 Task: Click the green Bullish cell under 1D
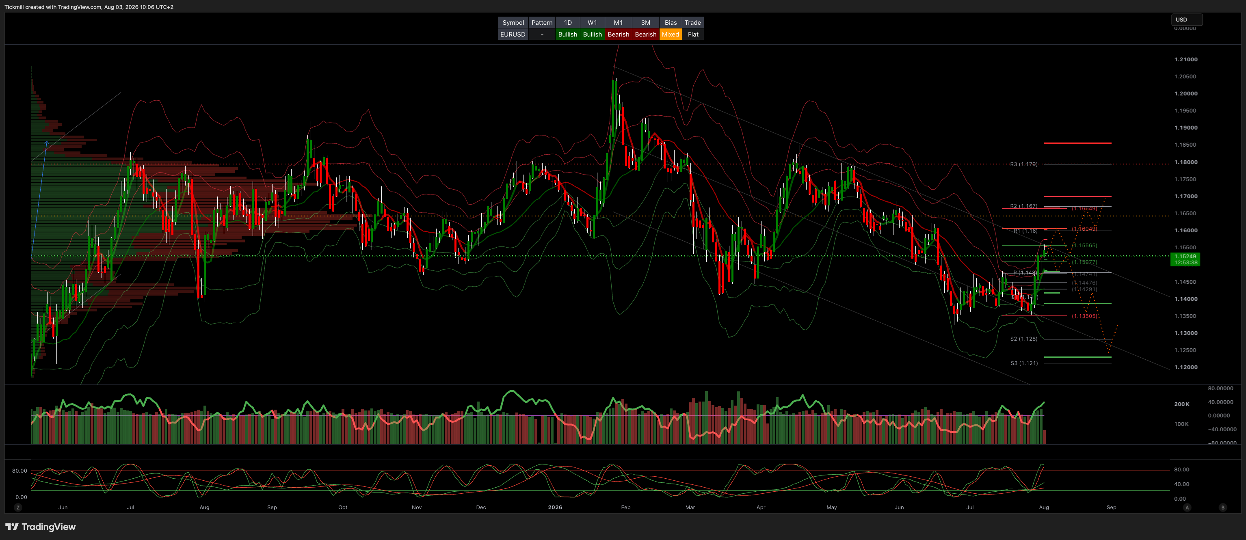(x=568, y=35)
